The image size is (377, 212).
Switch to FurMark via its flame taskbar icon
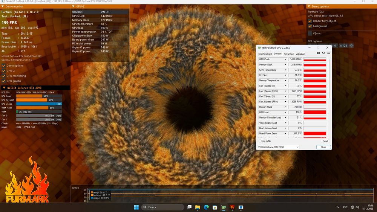click(232, 207)
